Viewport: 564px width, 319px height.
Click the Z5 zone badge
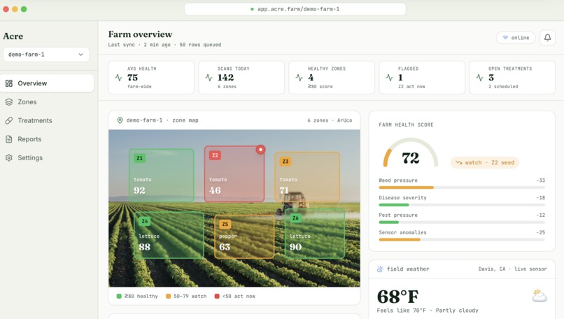[225, 224]
